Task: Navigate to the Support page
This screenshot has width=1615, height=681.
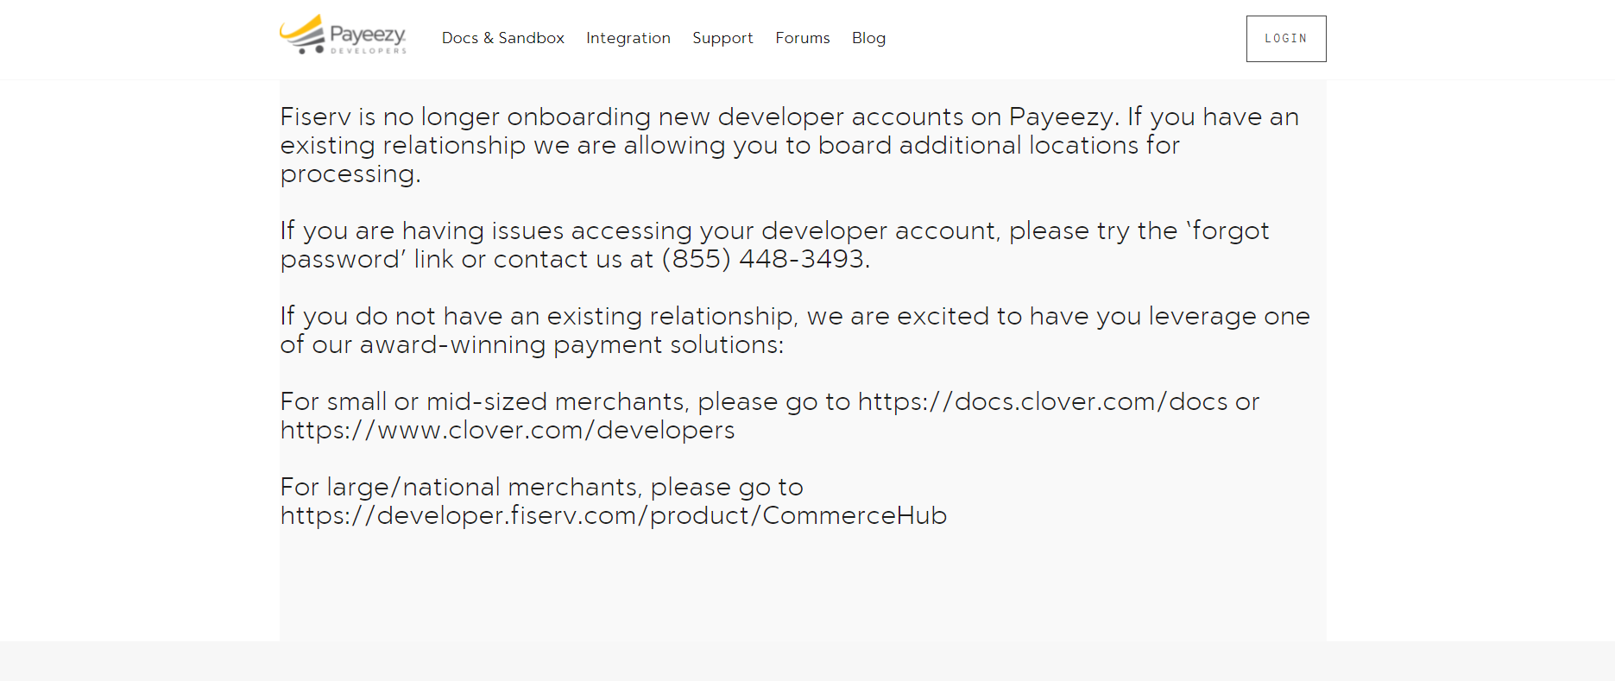Action: coord(722,38)
